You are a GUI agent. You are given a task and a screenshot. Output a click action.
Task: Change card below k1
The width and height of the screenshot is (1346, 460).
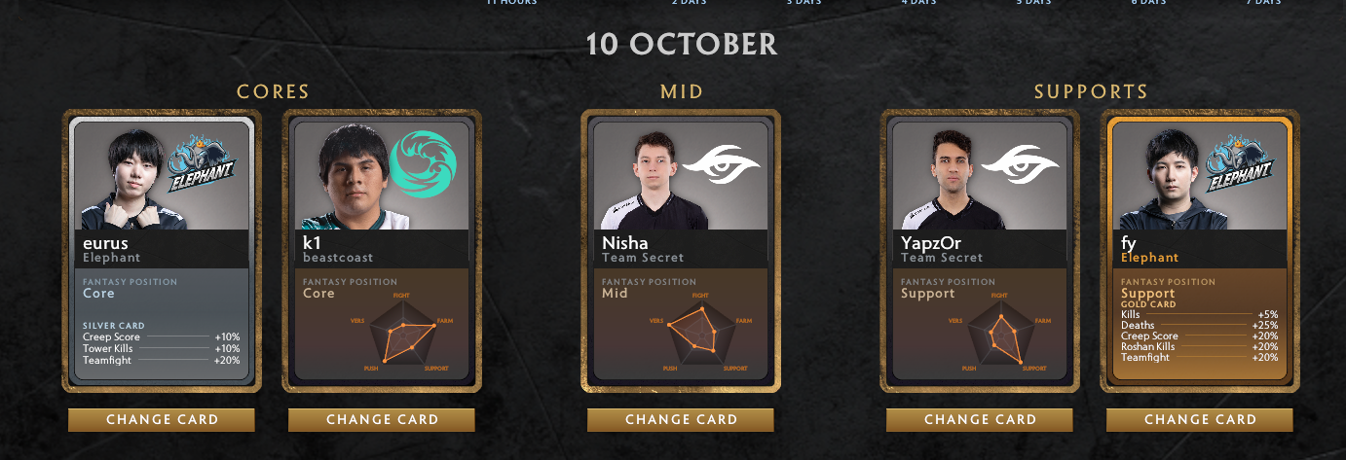tap(382, 420)
